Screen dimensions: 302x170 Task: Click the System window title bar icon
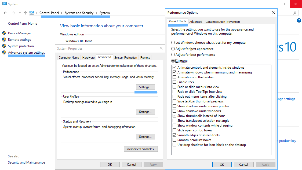click(5, 4)
